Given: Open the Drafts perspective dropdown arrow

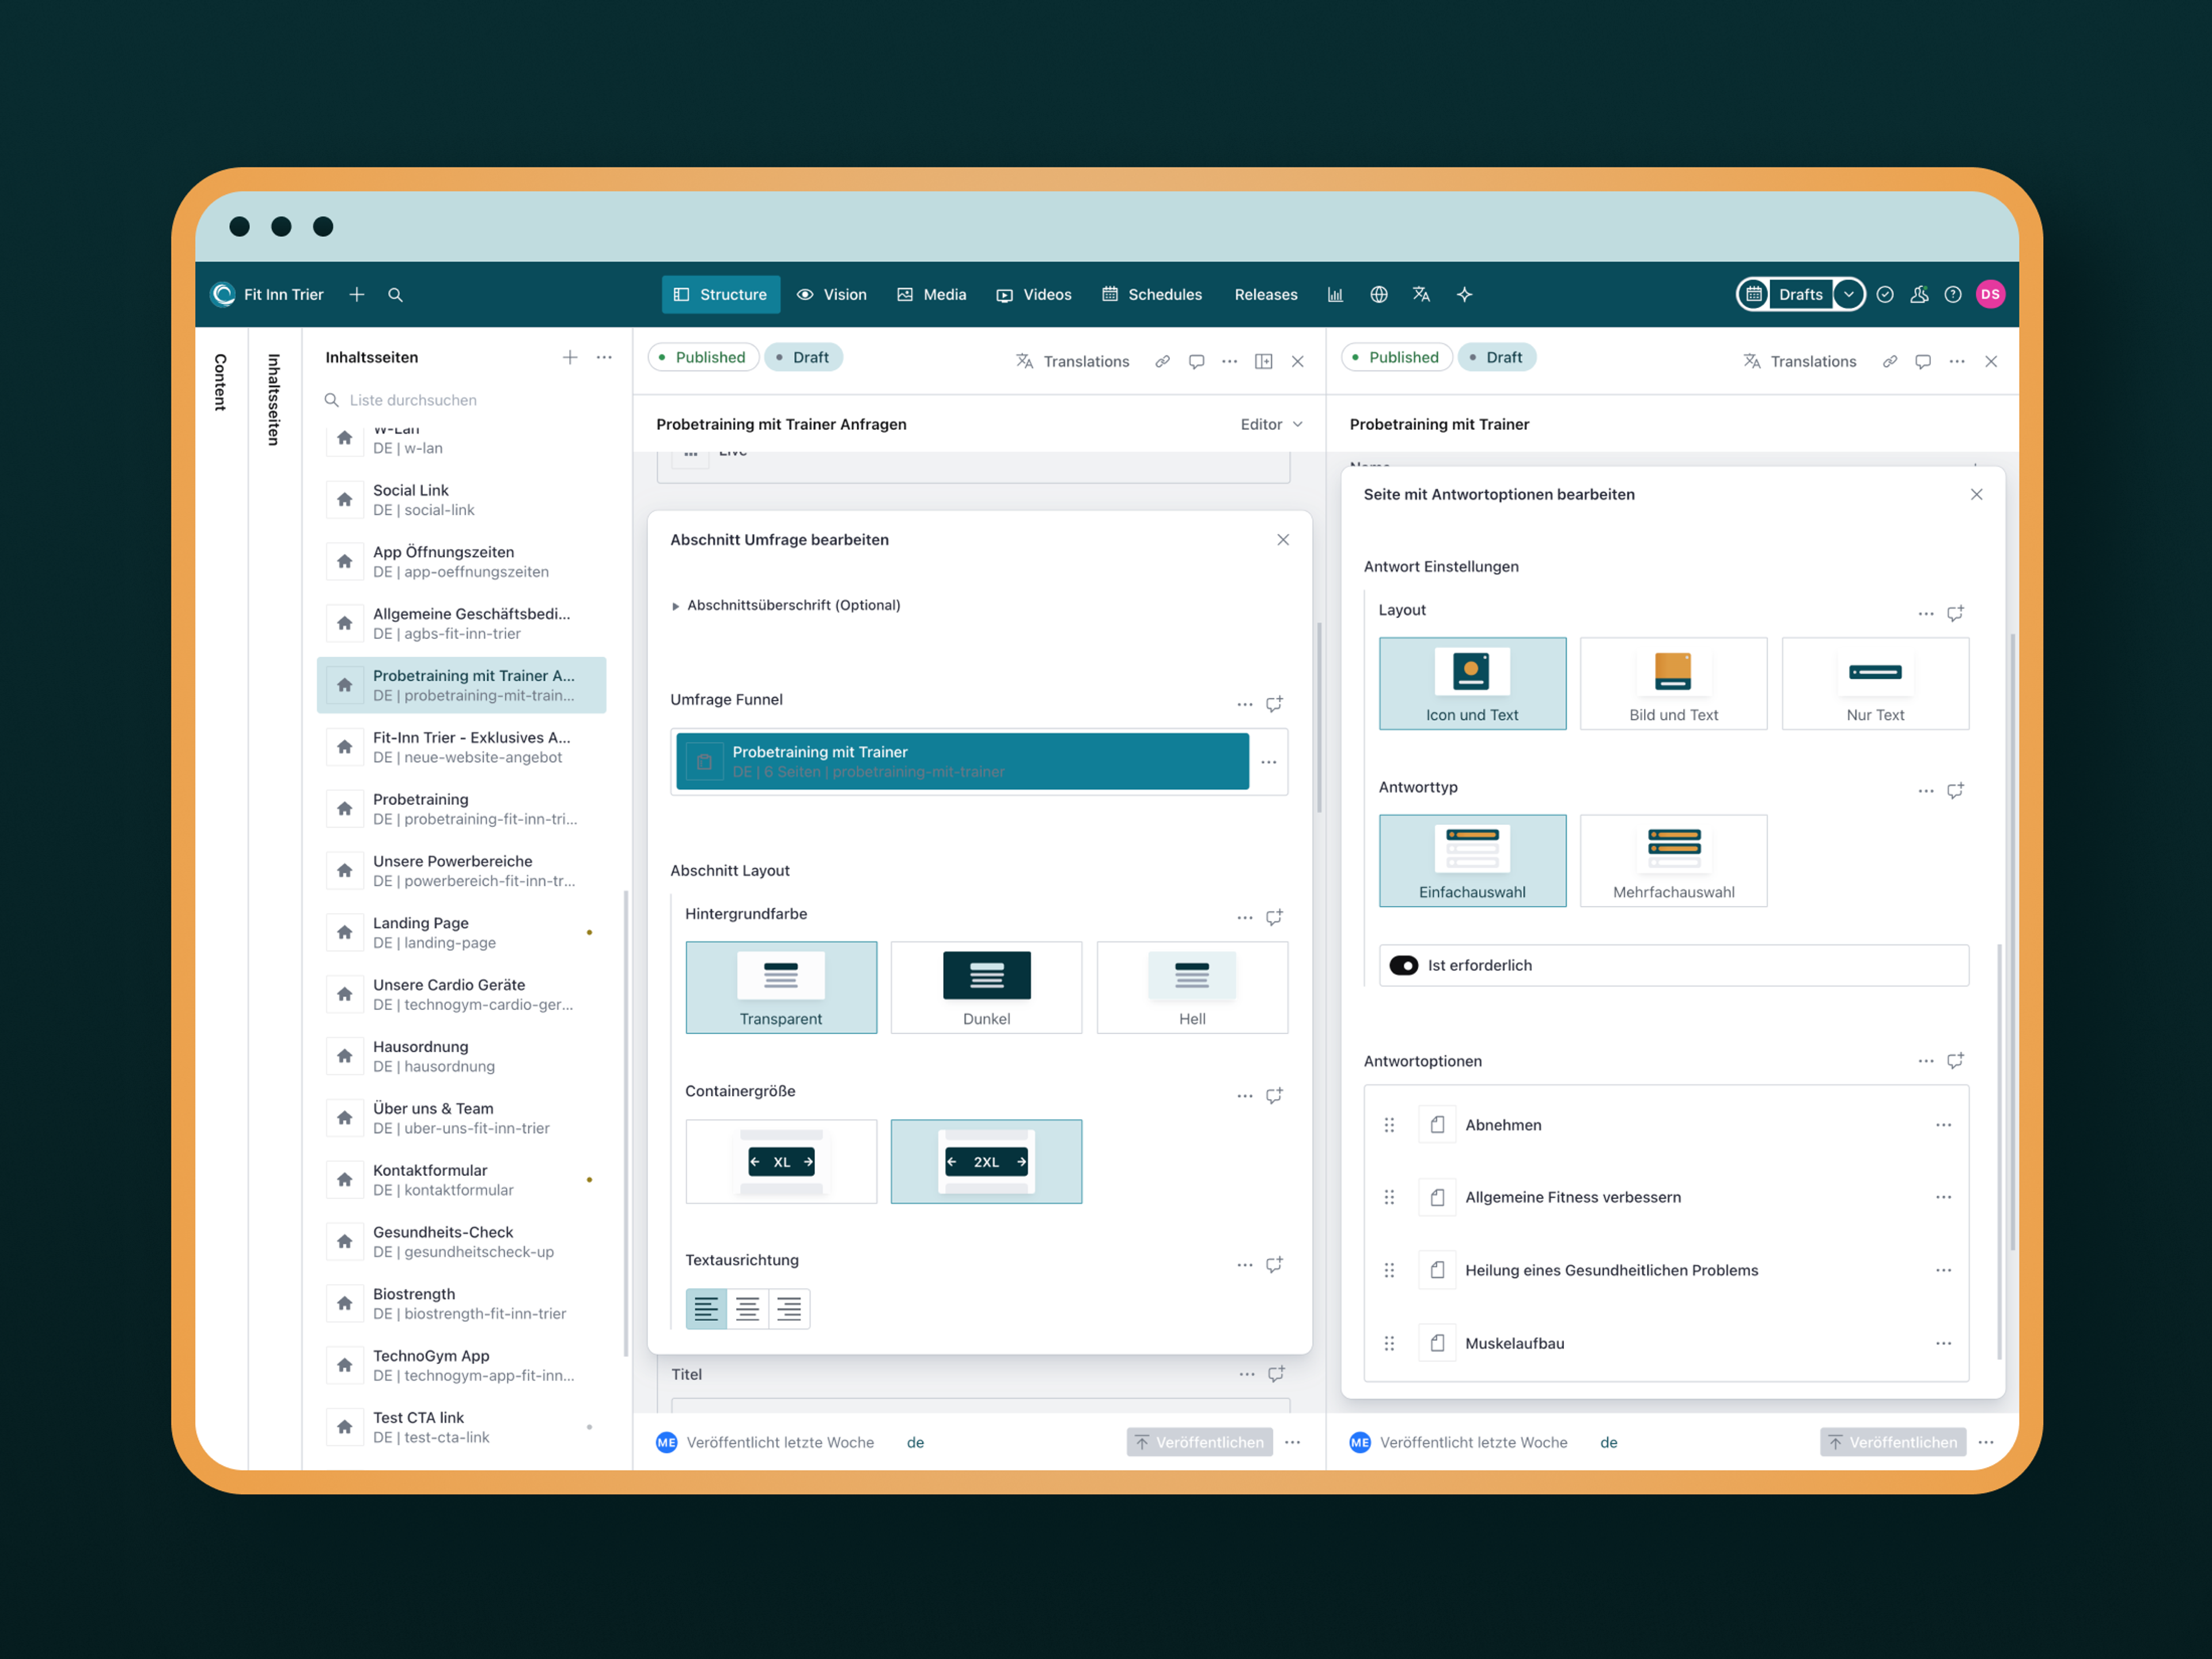Looking at the screenshot, I should coord(1849,295).
